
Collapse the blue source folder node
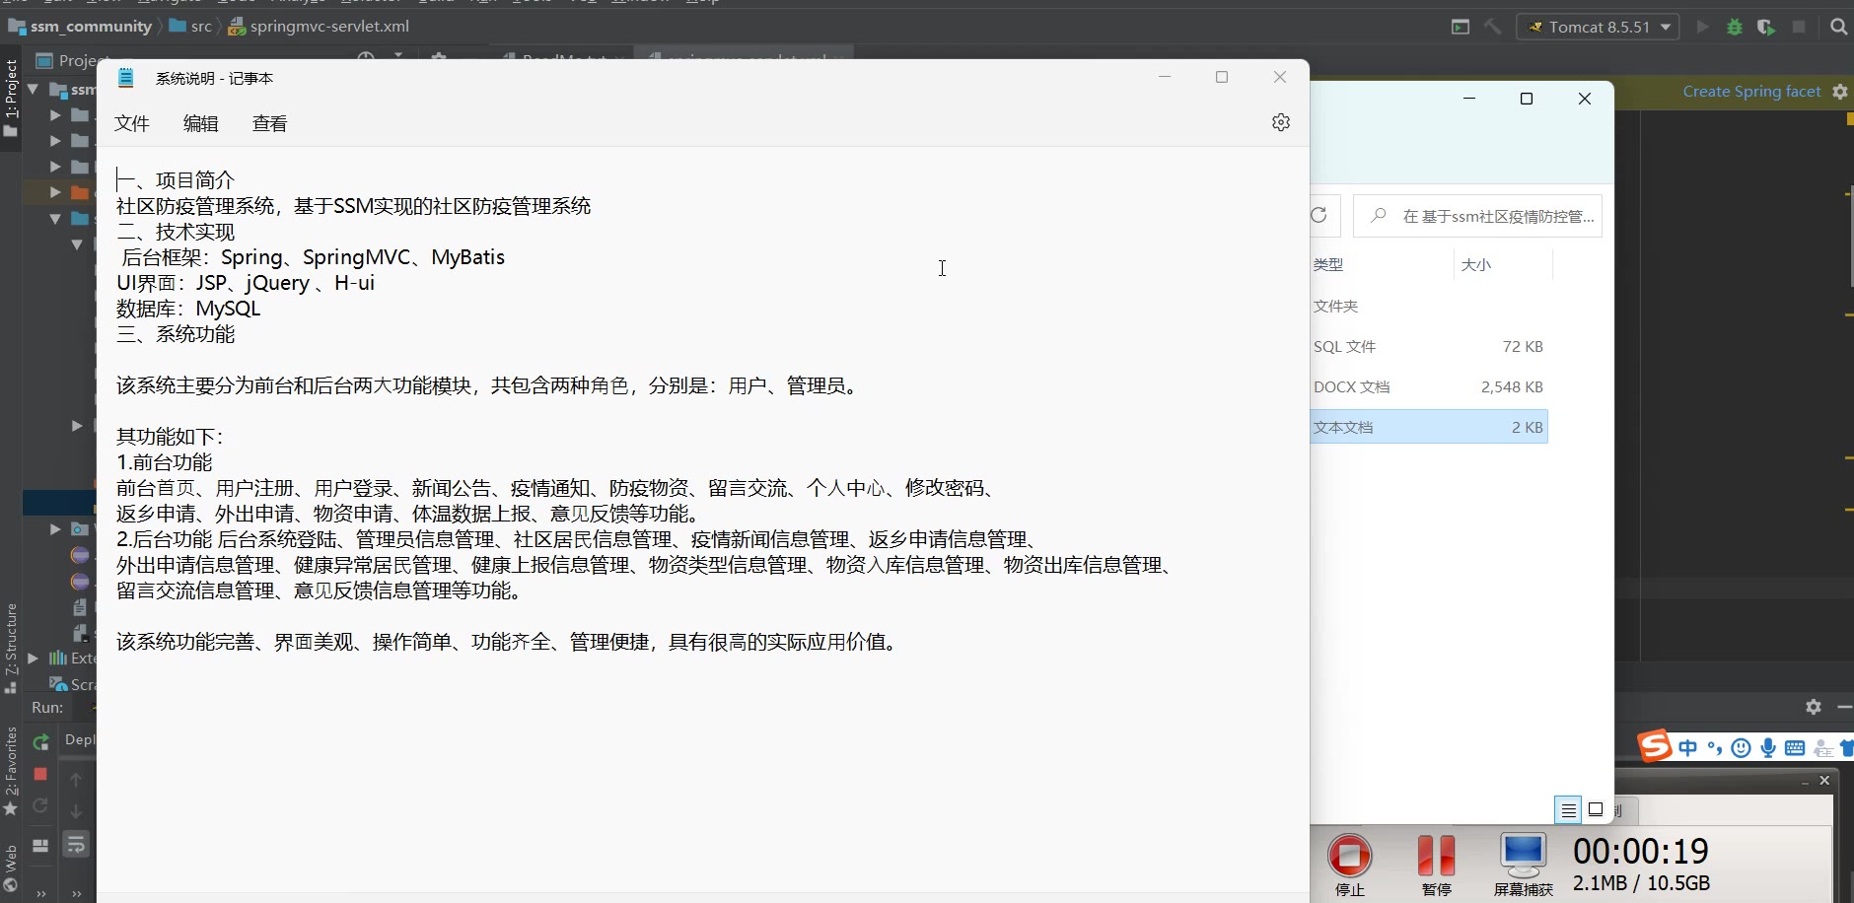[55, 218]
